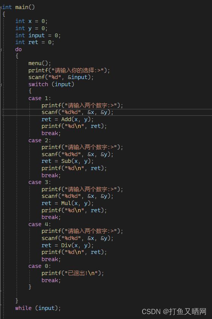The width and height of the screenshot is (212, 319).
Task: Collapse the fold marker beside int main()
Action: pyautogui.click(x=1, y=7)
